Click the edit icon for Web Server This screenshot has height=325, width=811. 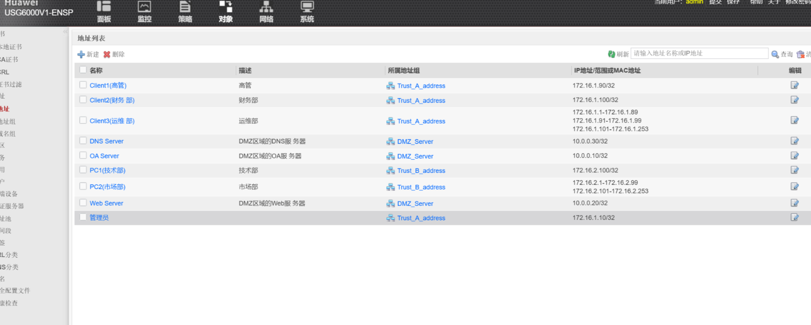(795, 203)
